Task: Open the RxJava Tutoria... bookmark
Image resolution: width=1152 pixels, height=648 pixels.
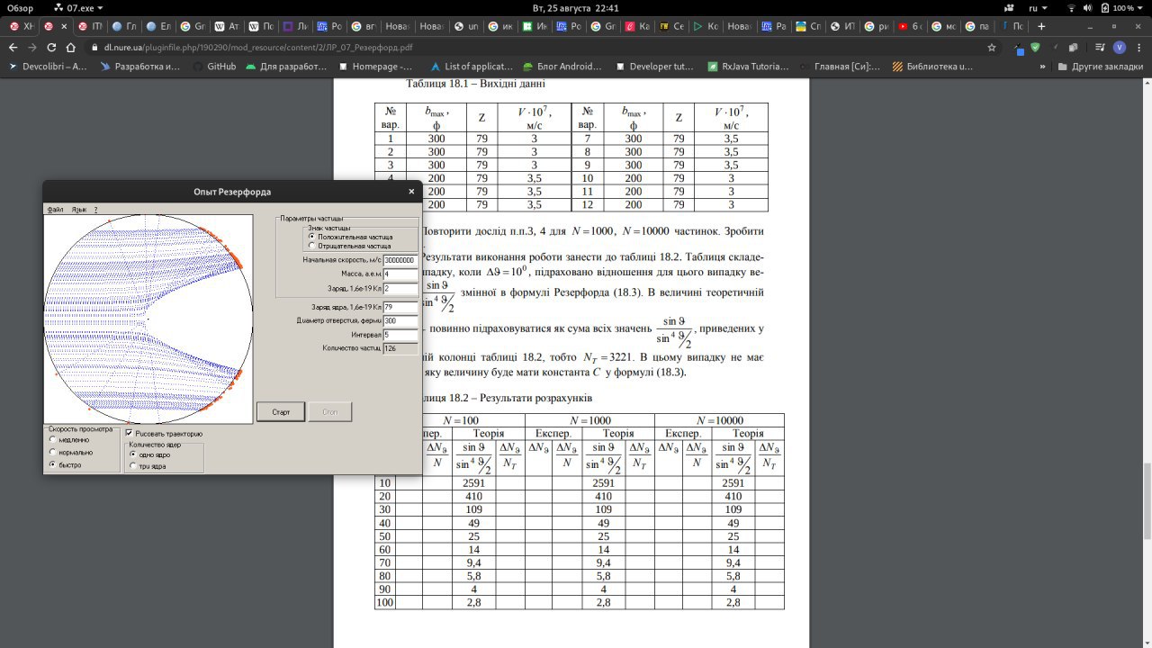Action: [x=747, y=67]
